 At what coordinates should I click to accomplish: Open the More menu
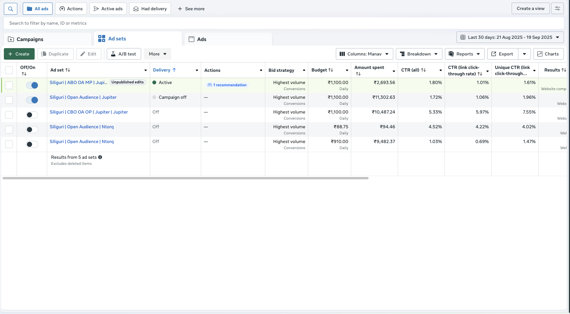(x=157, y=54)
